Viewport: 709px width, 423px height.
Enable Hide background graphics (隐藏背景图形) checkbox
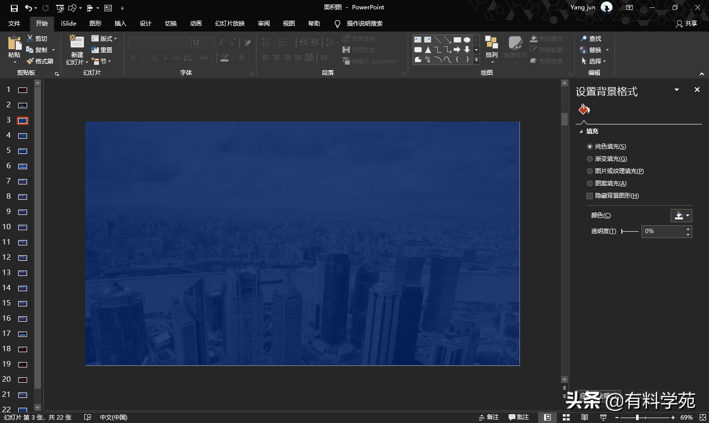[590, 196]
